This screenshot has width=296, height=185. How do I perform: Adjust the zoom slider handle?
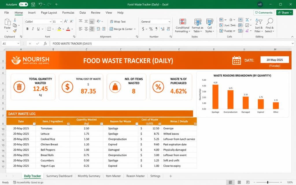point(267,182)
